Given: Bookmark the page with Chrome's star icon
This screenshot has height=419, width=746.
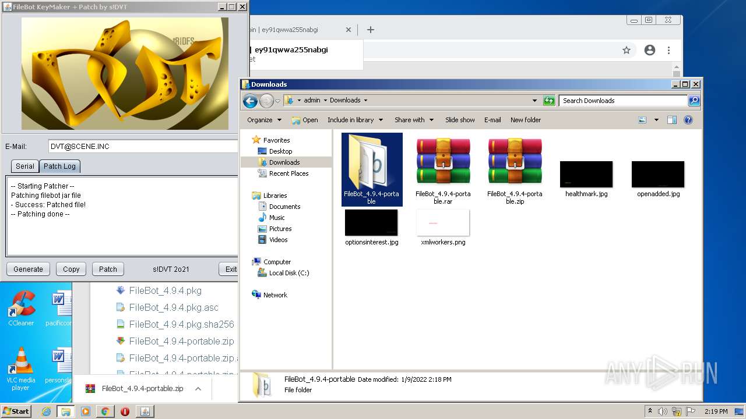Looking at the screenshot, I should coord(627,50).
